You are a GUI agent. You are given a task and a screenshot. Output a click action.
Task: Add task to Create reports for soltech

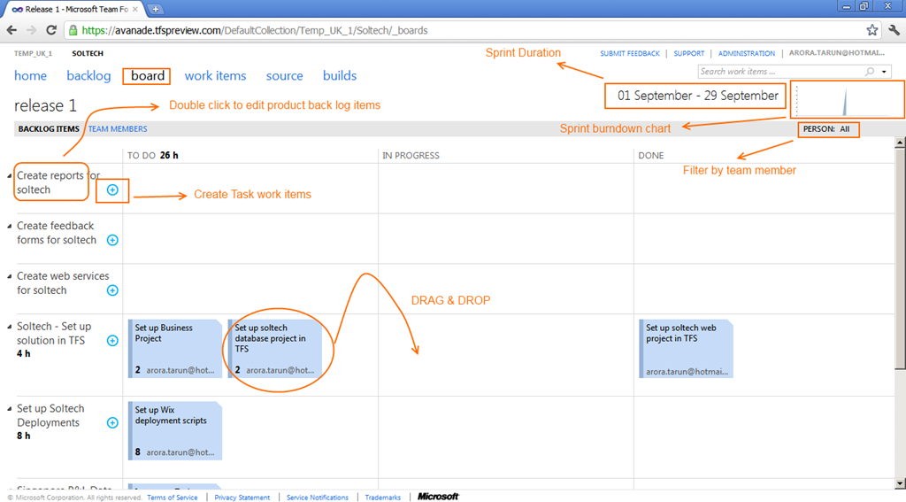point(112,189)
